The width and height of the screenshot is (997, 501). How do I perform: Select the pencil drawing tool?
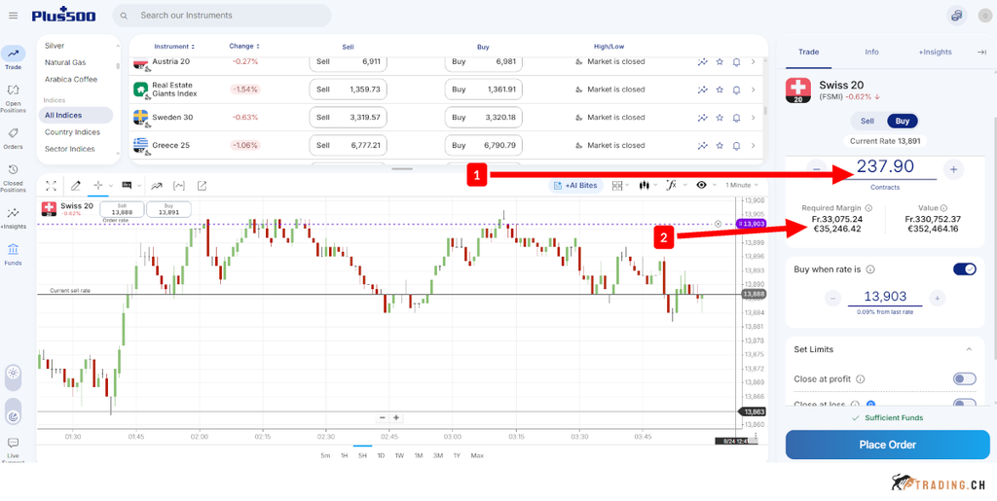point(76,186)
